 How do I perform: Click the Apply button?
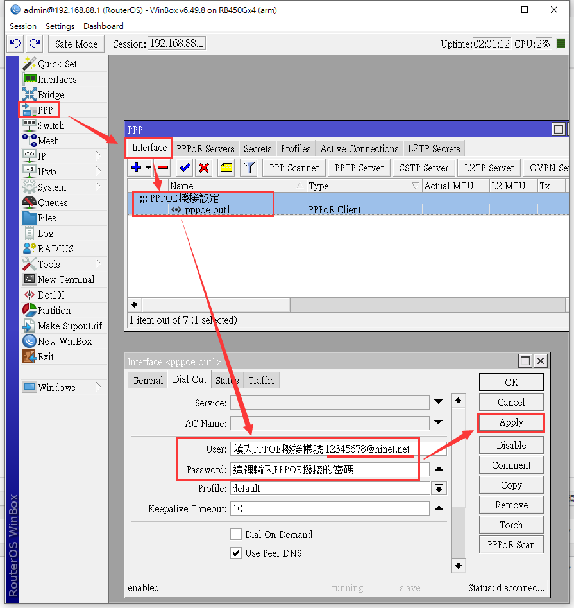click(511, 422)
